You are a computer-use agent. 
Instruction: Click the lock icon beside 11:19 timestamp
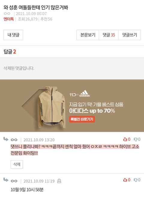[x=59, y=181]
